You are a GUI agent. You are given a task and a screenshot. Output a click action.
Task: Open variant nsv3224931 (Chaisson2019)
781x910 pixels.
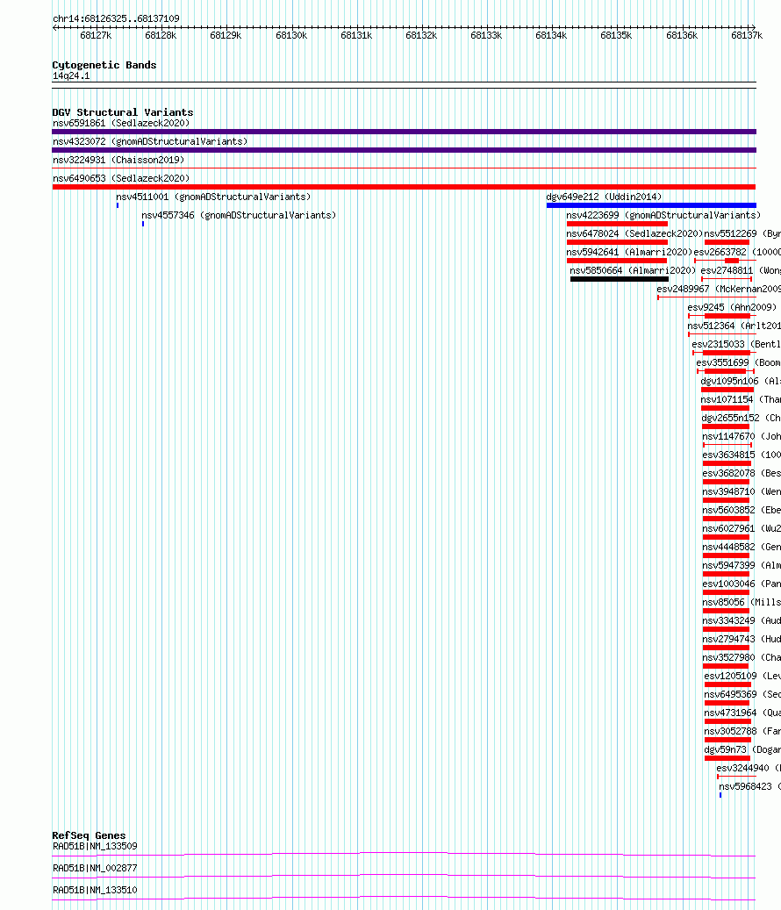pos(118,161)
